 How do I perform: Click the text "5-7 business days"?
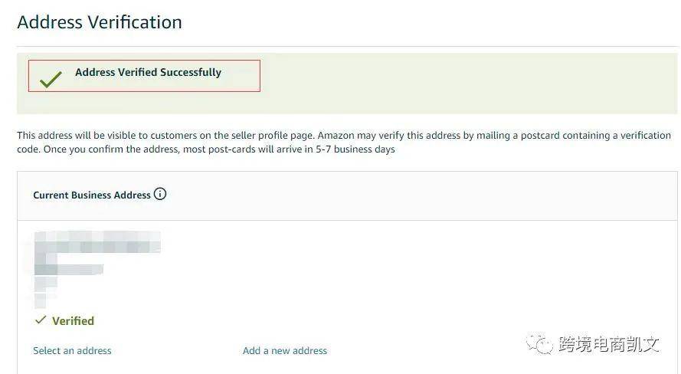[x=355, y=149]
